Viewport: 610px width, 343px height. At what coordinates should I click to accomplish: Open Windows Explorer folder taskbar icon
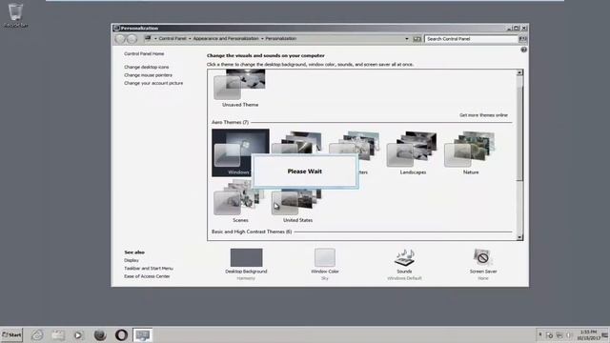(58, 334)
